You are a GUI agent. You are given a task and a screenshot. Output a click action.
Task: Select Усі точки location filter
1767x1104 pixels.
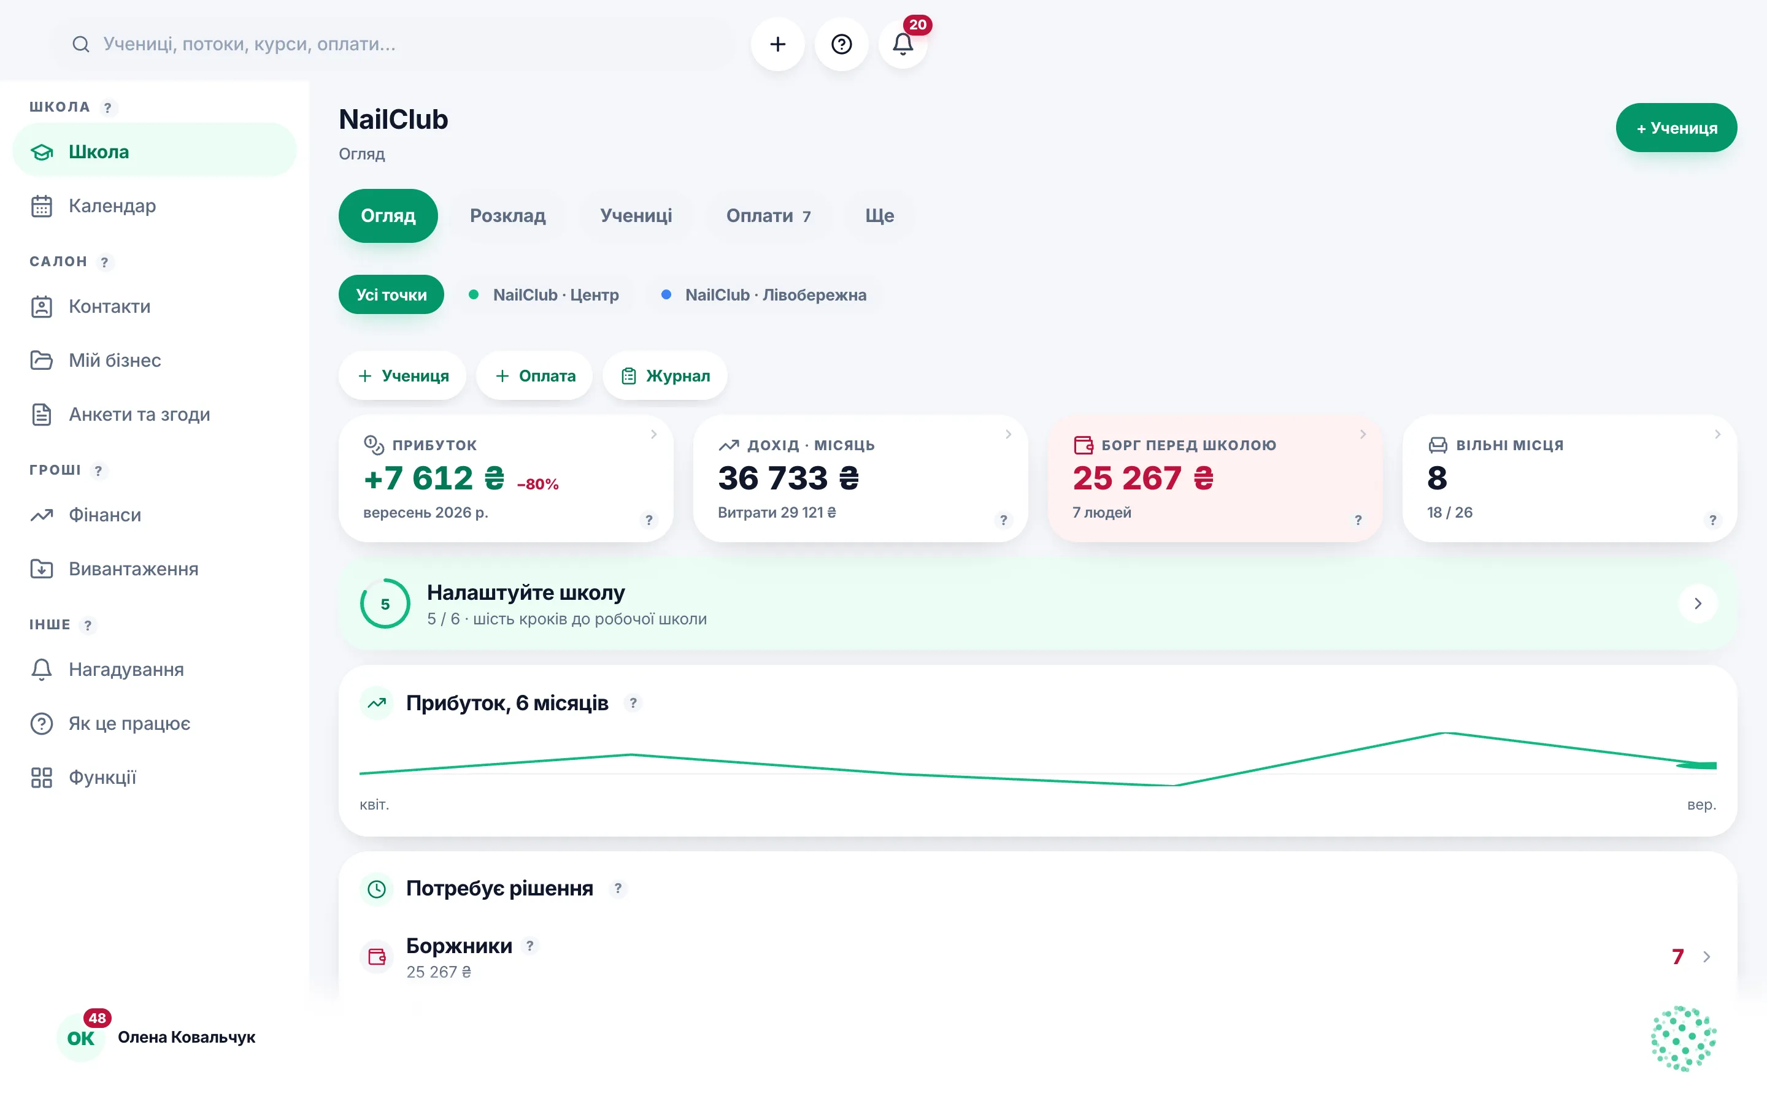[x=391, y=295]
